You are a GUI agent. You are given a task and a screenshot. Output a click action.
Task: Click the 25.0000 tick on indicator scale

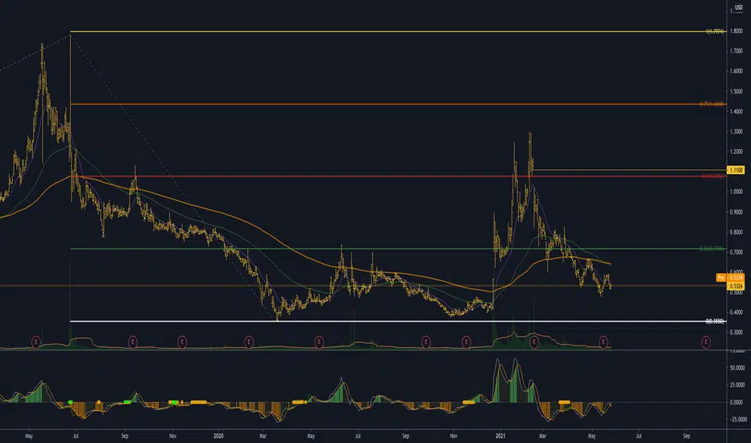click(x=737, y=385)
